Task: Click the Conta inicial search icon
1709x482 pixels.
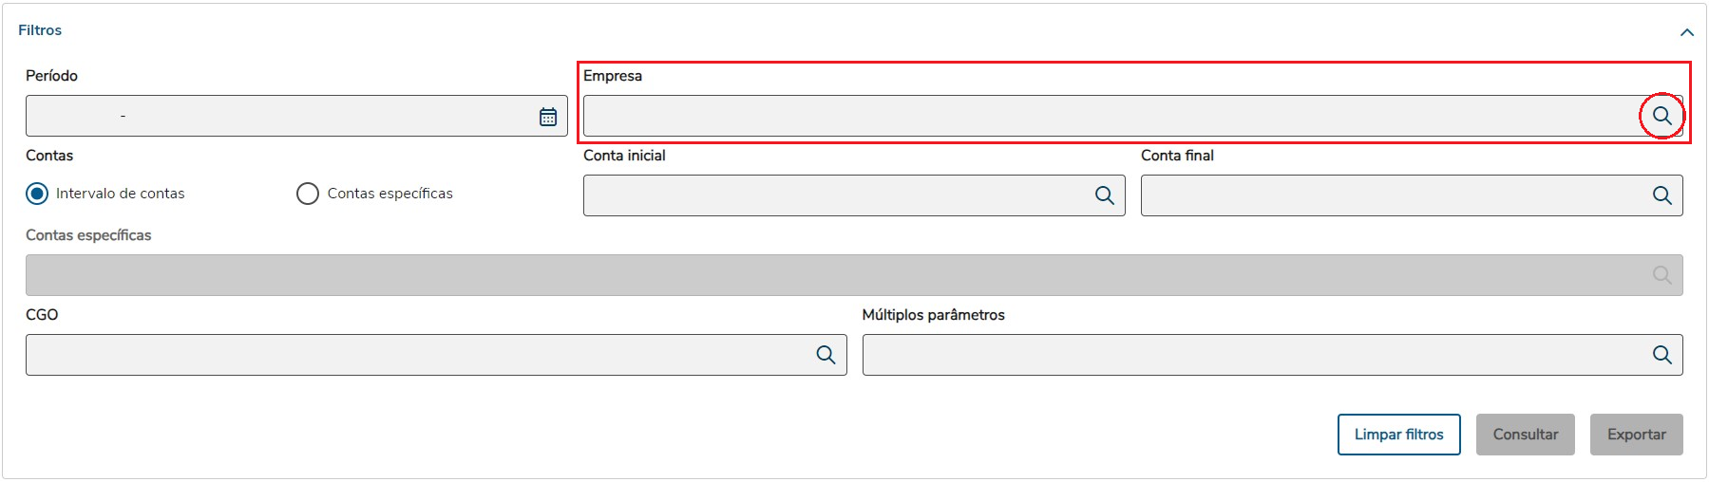Action: 1104,195
